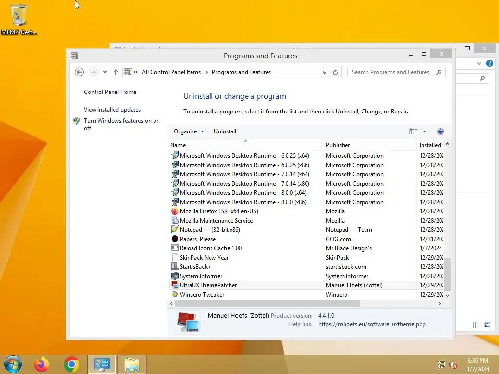Select the Papers, Please program name

click(198, 239)
